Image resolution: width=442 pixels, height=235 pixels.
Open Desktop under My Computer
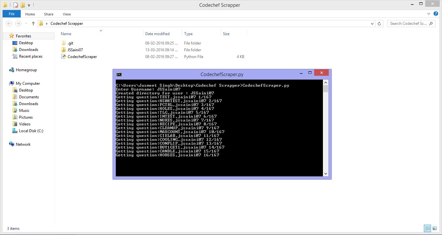[x=26, y=90]
